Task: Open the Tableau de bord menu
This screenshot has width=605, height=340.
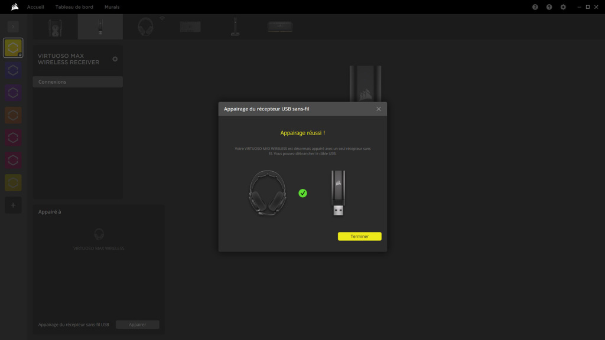Action: [x=74, y=7]
